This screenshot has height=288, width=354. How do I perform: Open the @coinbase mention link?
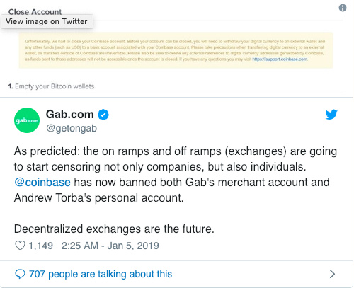42,183
